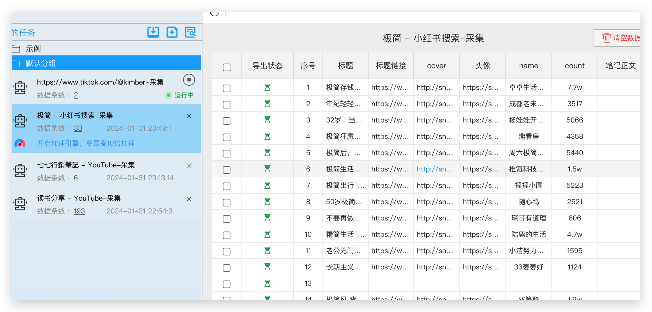This screenshot has width=652, height=312.
Task: Check the checkbox for row 3
Action: tap(227, 121)
